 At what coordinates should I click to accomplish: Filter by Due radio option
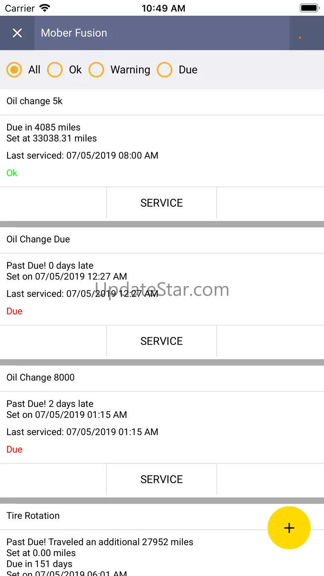[x=164, y=70]
